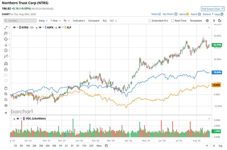Open the chart type dropdown
Image resolution: width=227 pixels, height=150 pixels.
pyautogui.click(x=66, y=21)
